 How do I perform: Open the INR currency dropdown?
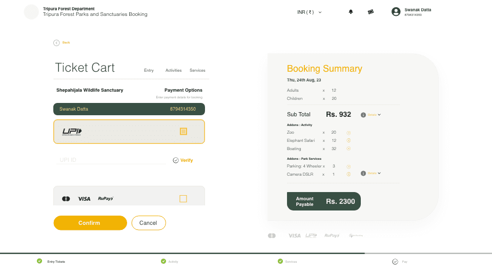click(310, 12)
